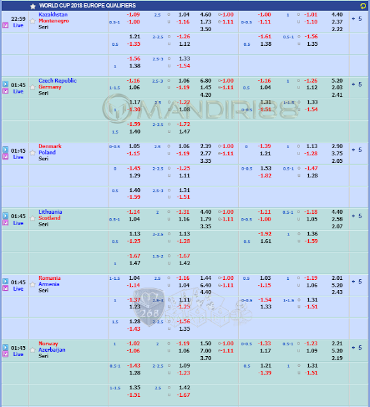The image size is (370, 407).
Task: Click the Kazakhstan team name
Action: 53,15
